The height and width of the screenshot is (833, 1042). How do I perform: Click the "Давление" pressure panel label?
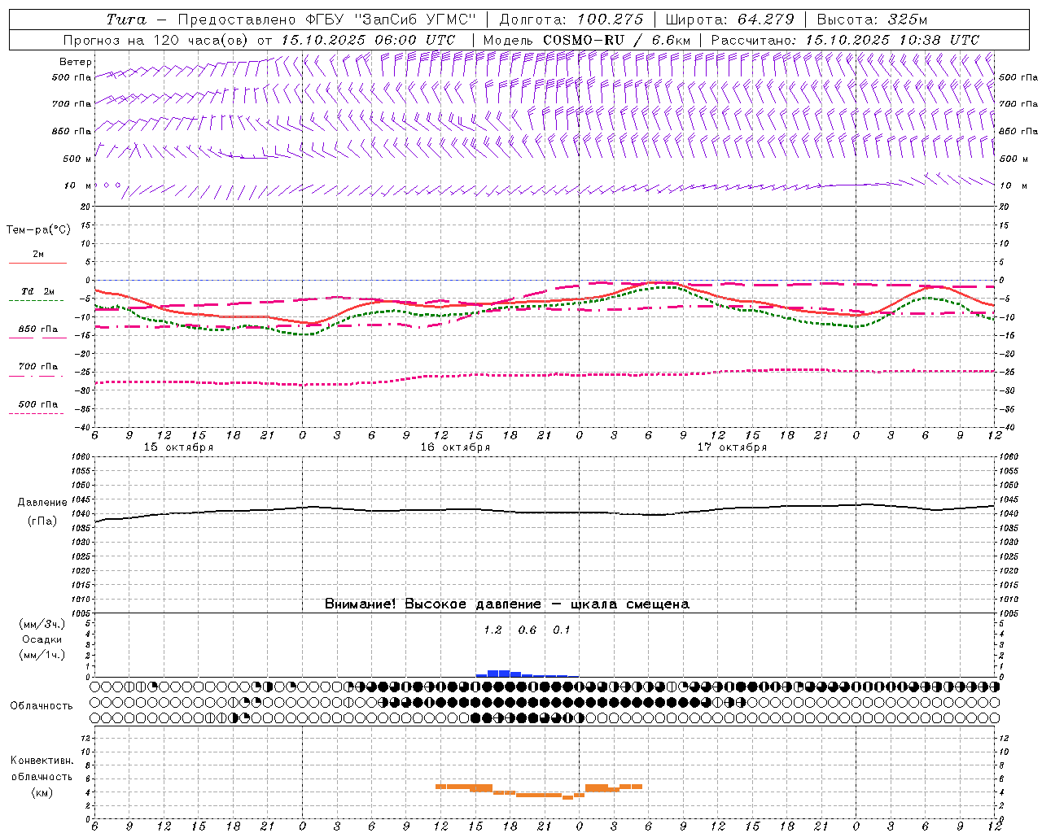(x=42, y=503)
